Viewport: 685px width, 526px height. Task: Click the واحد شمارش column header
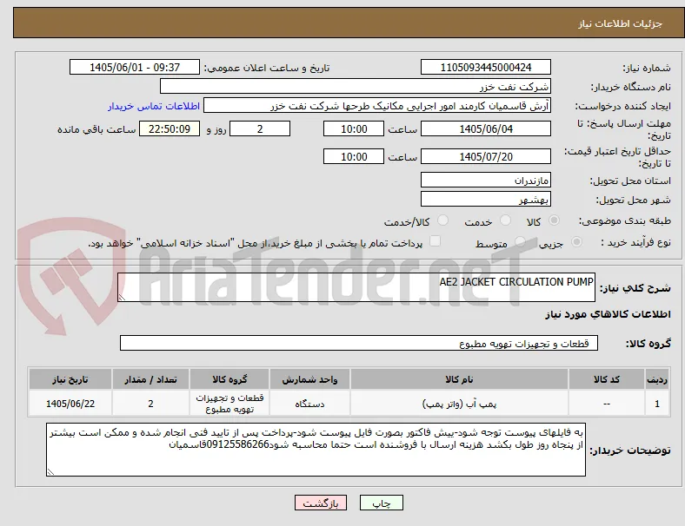(309, 379)
